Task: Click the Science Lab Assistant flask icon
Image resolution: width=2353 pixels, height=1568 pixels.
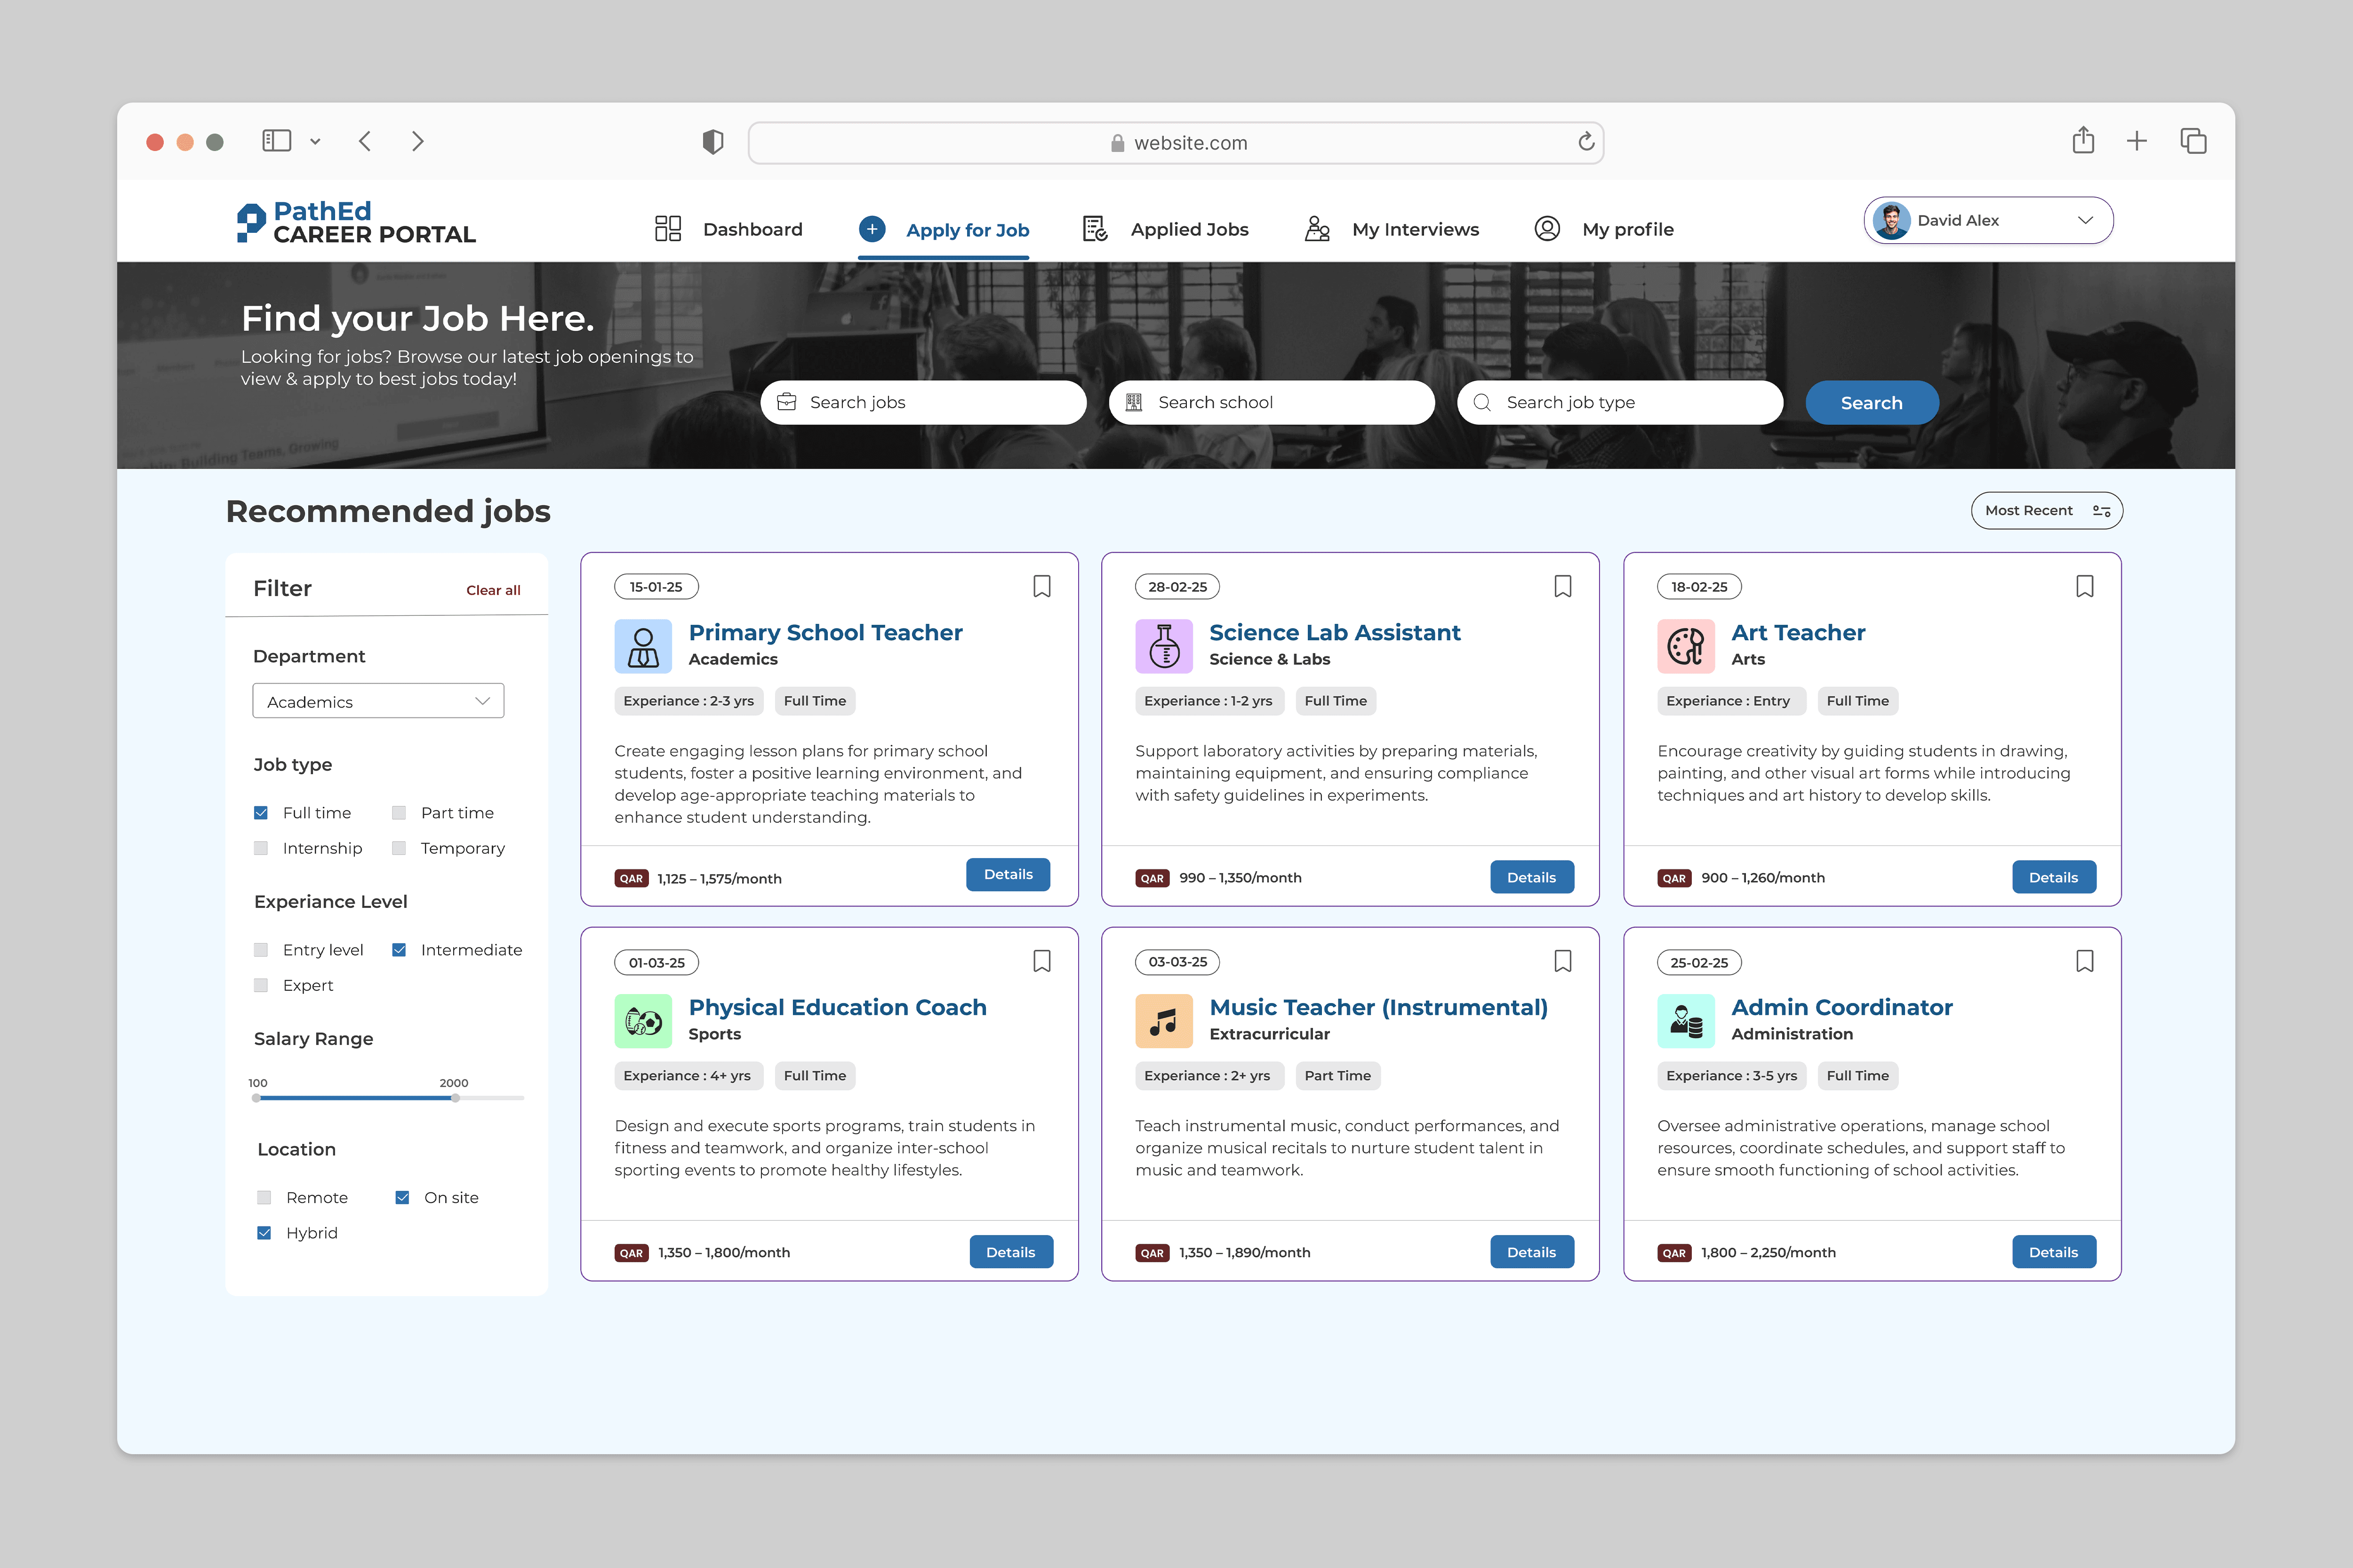Action: click(x=1163, y=646)
